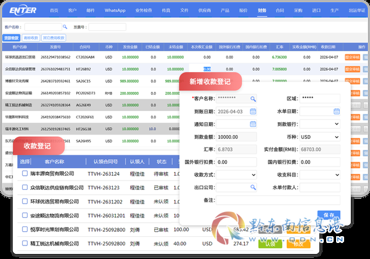Click exchange rate value 7.005800
This screenshot has height=259, width=370.
(x=279, y=69)
